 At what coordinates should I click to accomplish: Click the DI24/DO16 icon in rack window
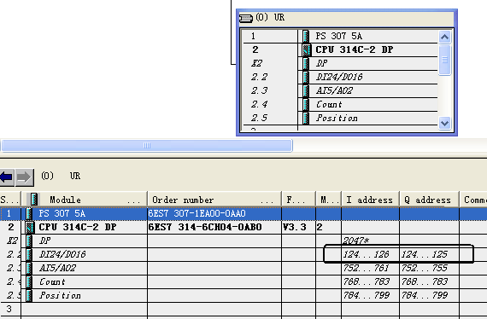click(x=306, y=77)
